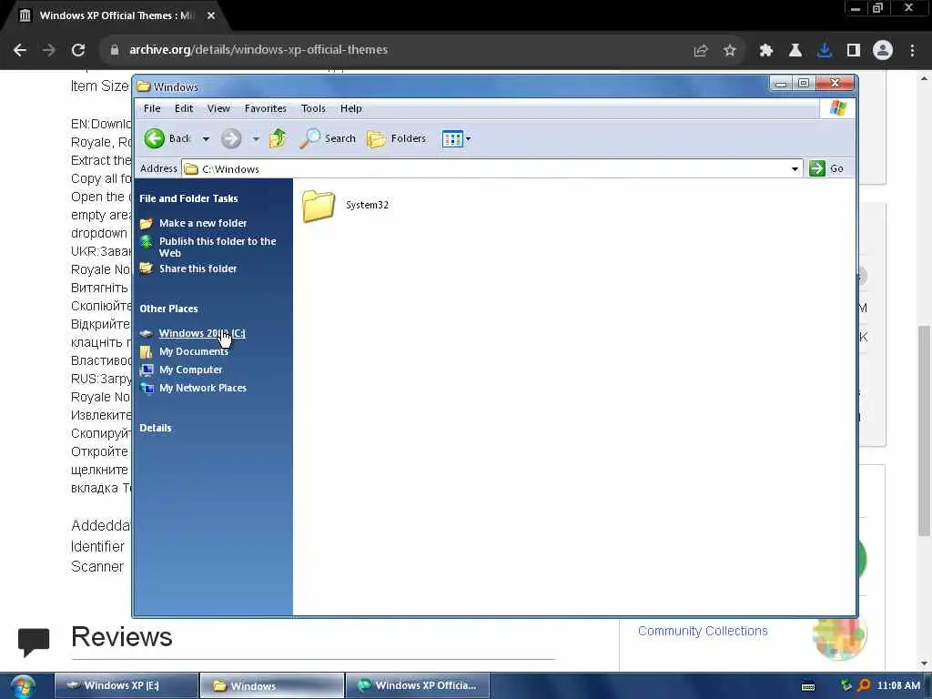Image resolution: width=932 pixels, height=699 pixels.
Task: Click the Windows folder title bar icon
Action: pos(144,86)
